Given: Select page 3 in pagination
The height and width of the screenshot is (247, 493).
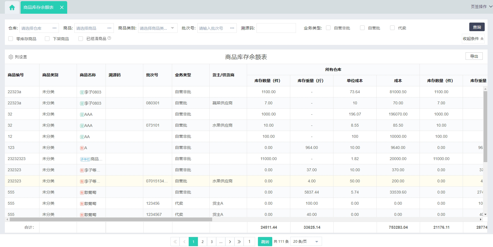Looking at the screenshot, I should (212, 242).
